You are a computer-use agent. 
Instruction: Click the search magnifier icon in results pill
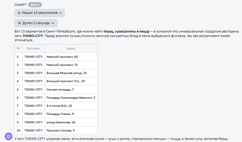pos(19,13)
